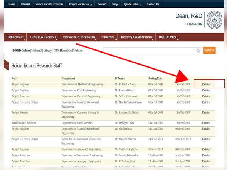Image resolution: width=227 pixels, height=170 pixels.
Task: Open Details for Dr. C. S. Upadhyay's posting
Action: [x=206, y=161]
